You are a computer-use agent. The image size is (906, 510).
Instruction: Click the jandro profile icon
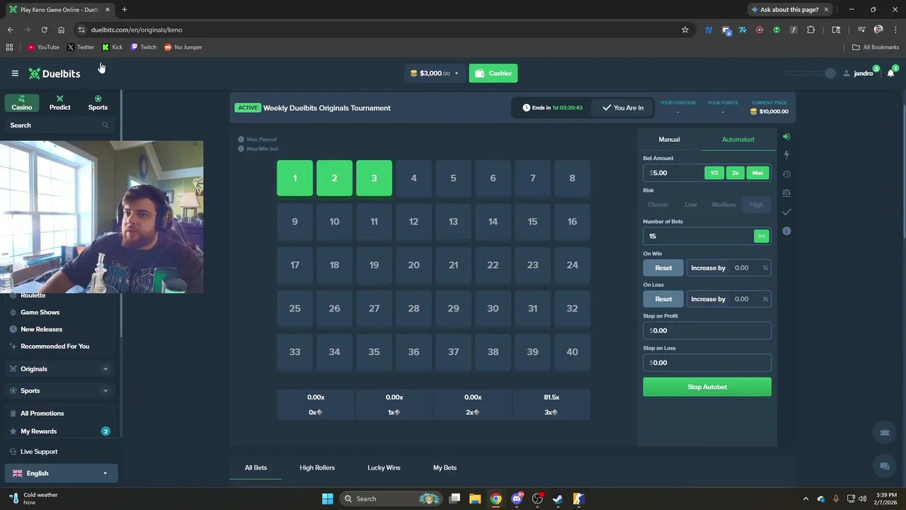click(x=846, y=74)
